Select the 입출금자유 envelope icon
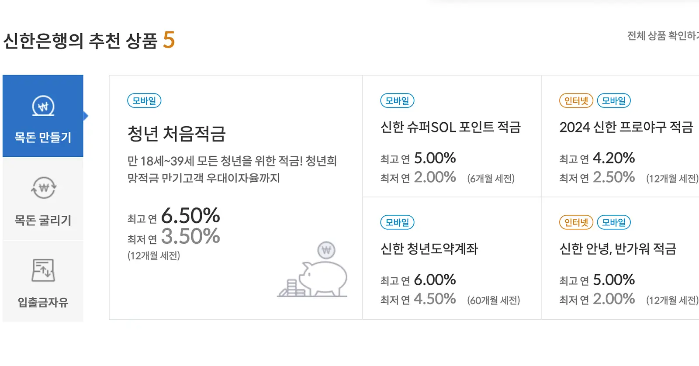The image size is (699, 366). (42, 270)
